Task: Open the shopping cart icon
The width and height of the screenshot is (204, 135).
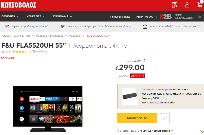Action: 200,4
